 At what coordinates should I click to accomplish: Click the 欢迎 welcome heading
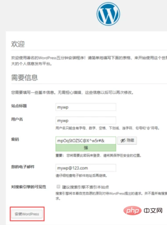[18, 44]
